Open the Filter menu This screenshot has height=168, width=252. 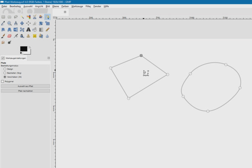point(88,6)
